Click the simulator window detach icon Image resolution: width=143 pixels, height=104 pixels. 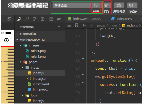pyautogui.click(x=9, y=19)
